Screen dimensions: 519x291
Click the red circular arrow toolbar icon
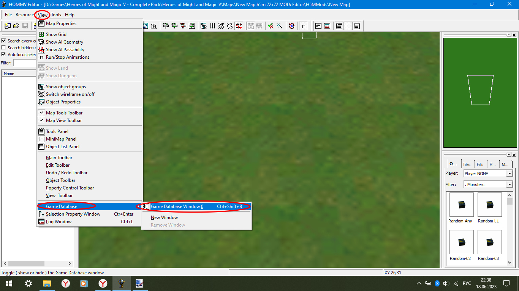[x=292, y=26]
